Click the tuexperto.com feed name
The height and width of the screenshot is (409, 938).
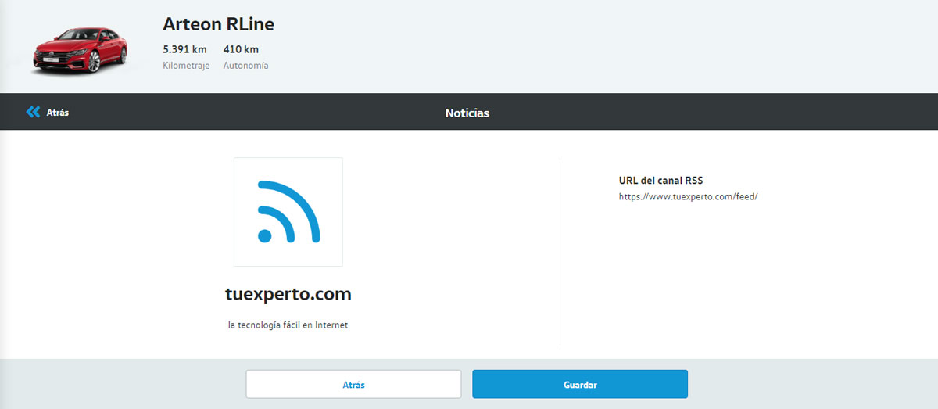tap(288, 295)
